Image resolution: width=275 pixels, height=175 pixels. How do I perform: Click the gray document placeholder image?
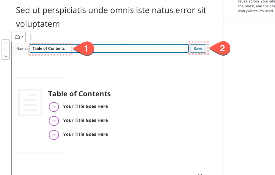30,102
